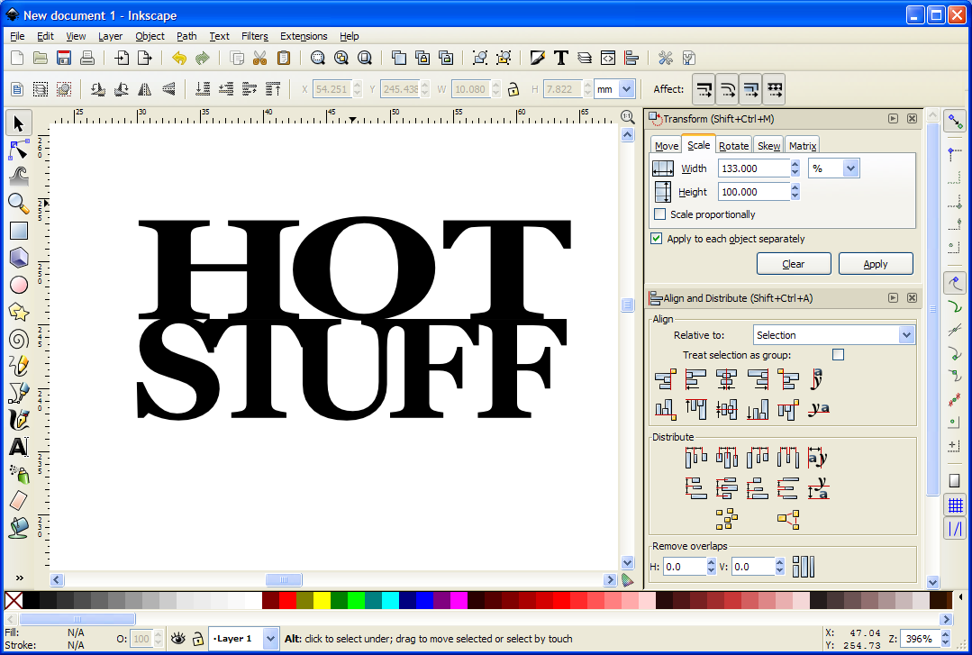The width and height of the screenshot is (972, 655).
Task: Select the Calligraphy tool
Action: (x=19, y=420)
